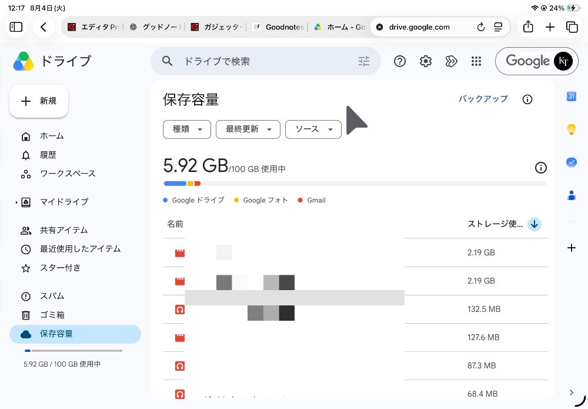Screen dimensions: 588x409
Task: Click the 87.3 MB storage value
Action: coord(482,365)
